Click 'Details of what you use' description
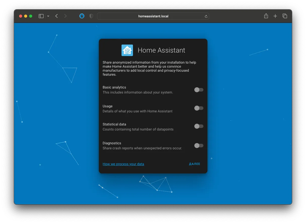This screenshot has height=223, width=306. 138,111
